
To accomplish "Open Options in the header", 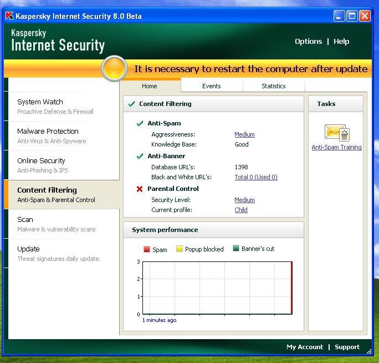I will point(309,42).
